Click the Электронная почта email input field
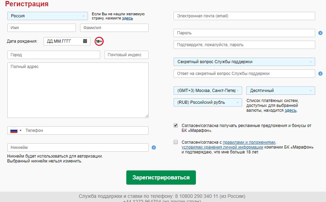The image size is (326, 202). [x=244, y=16]
